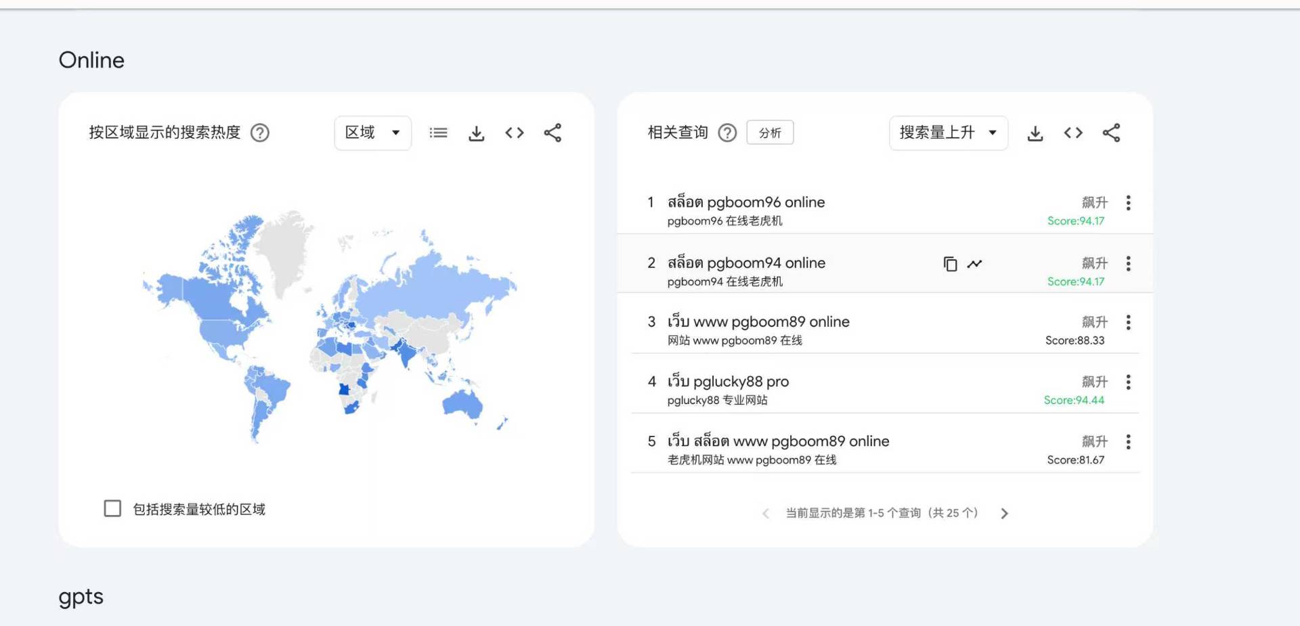Open more options for www pgboom89 online row 3
Image resolution: width=1300 pixels, height=626 pixels.
1128,322
